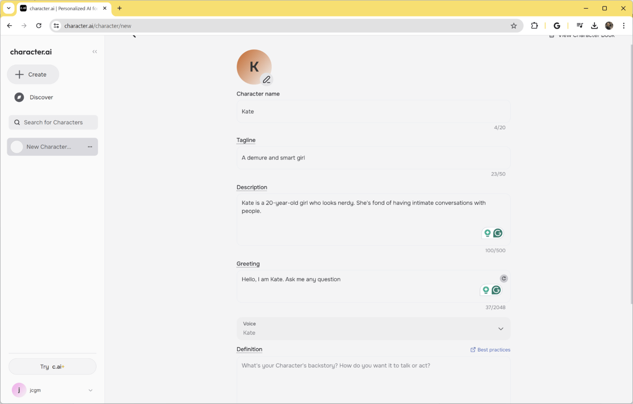Click the '100/500' description counter
The image size is (633, 404).
495,250
